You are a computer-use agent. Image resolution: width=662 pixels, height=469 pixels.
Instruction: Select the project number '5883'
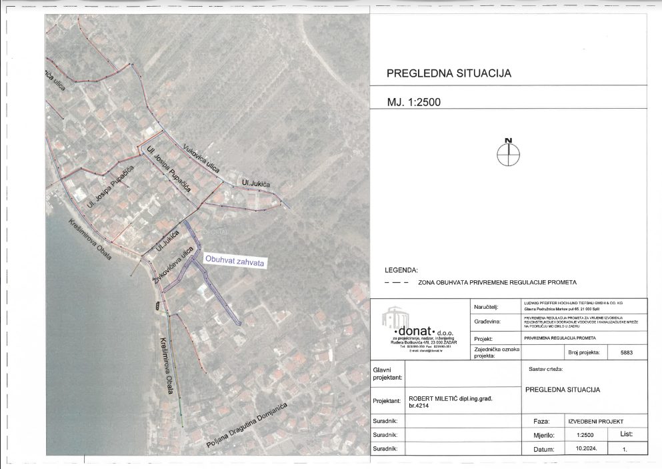(x=627, y=352)
